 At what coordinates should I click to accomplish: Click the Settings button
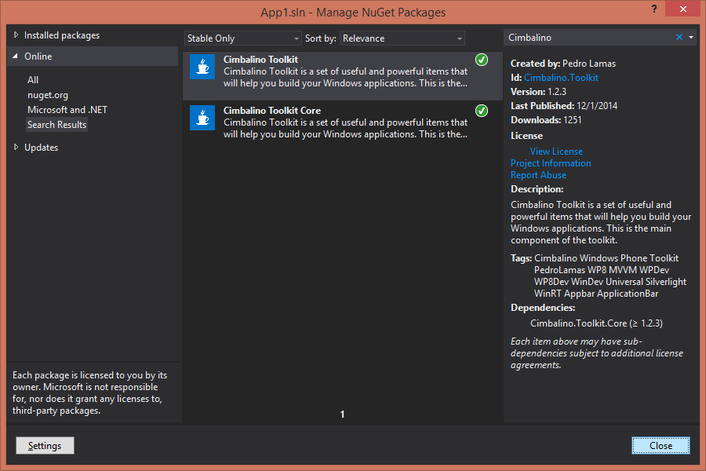45,446
